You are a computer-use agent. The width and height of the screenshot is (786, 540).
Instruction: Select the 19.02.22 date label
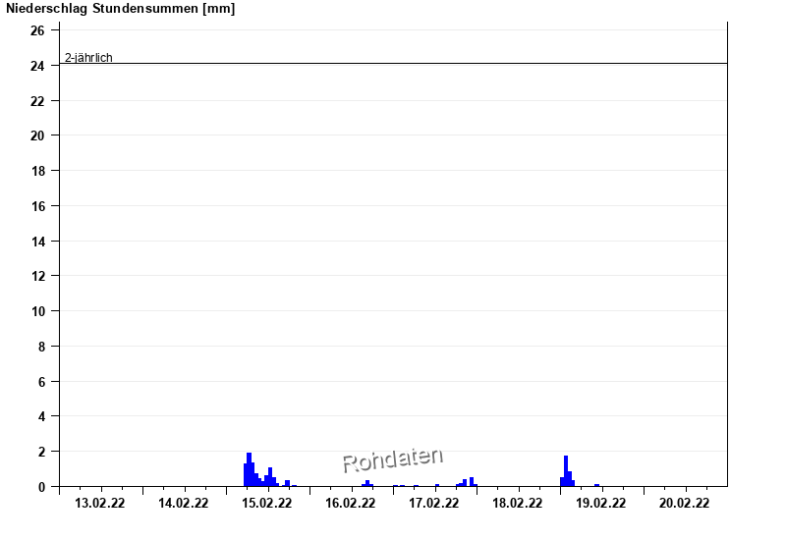click(x=601, y=504)
